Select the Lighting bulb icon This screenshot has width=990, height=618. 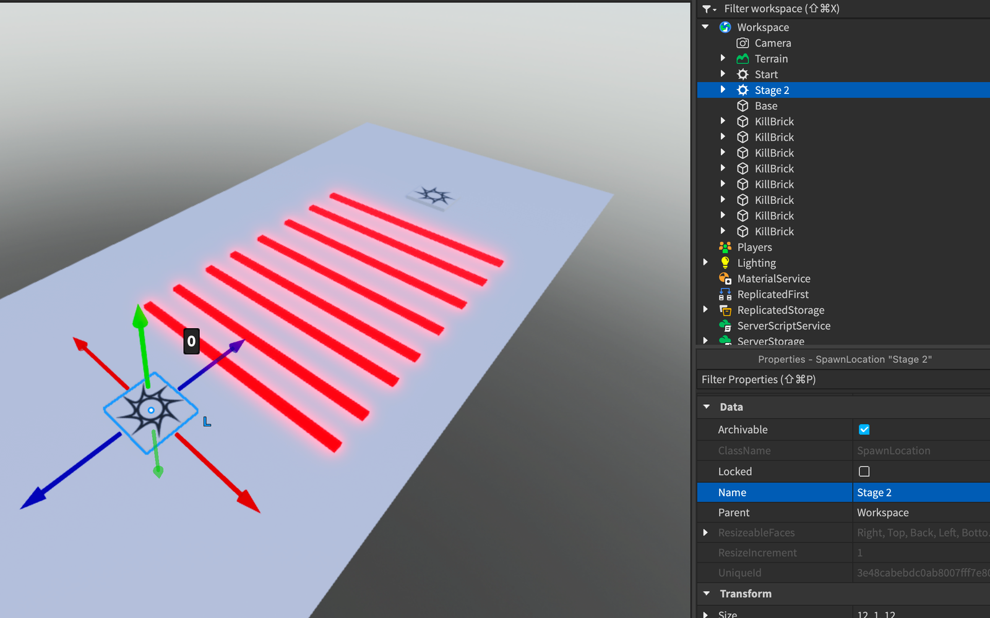(x=725, y=263)
